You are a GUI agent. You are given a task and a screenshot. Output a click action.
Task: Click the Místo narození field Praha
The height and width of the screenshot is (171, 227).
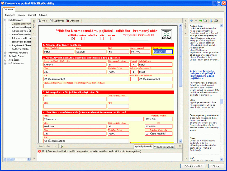click(x=155, y=72)
